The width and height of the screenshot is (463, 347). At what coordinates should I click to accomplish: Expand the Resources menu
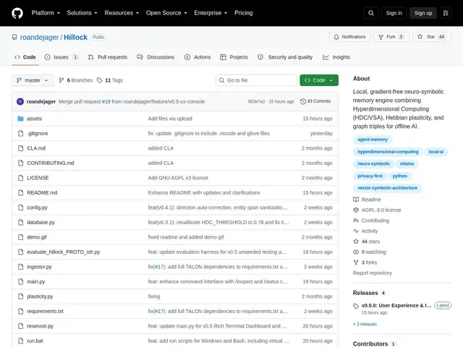click(122, 13)
